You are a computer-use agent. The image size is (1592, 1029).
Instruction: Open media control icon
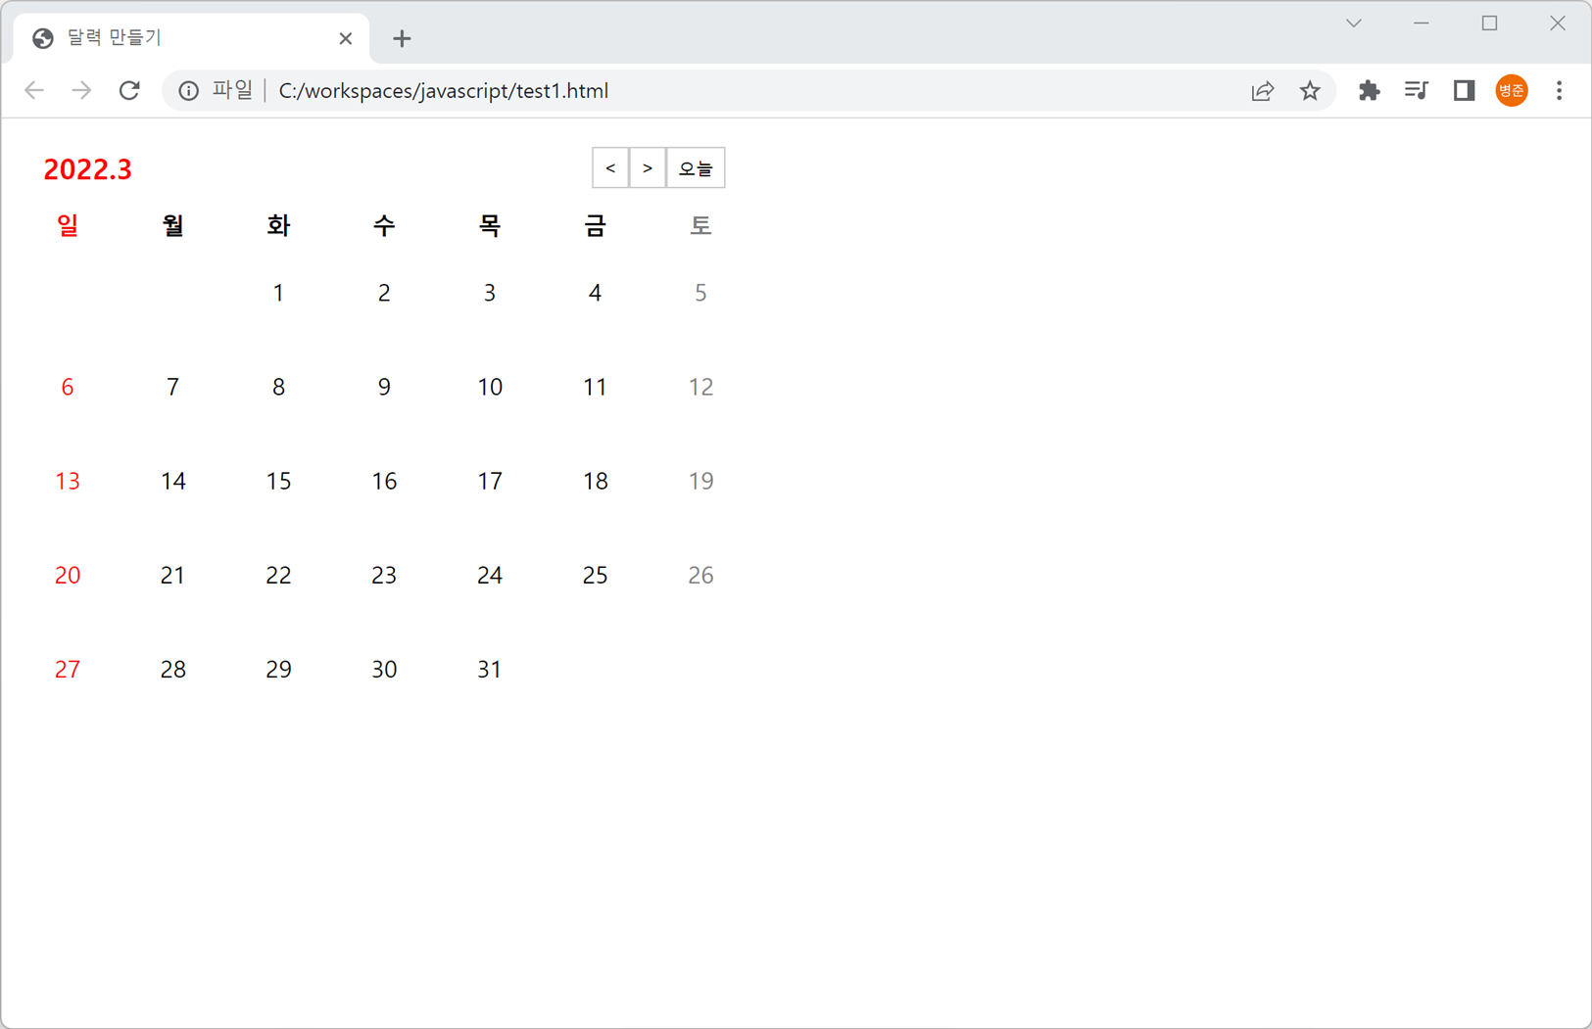coord(1416,91)
